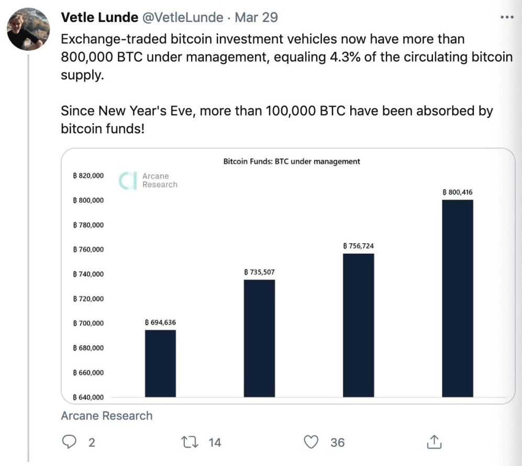This screenshot has height=466, width=522.
Task: Open the three-dot more options menu
Action: [x=507, y=17]
